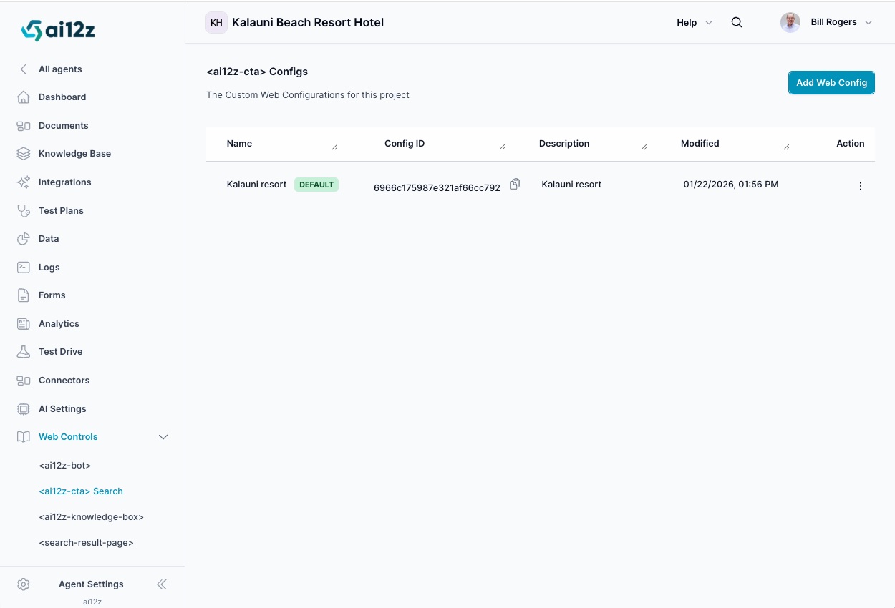Image resolution: width=895 pixels, height=608 pixels.
Task: Open the Action menu for Kalauni resort
Action: pyautogui.click(x=860, y=186)
